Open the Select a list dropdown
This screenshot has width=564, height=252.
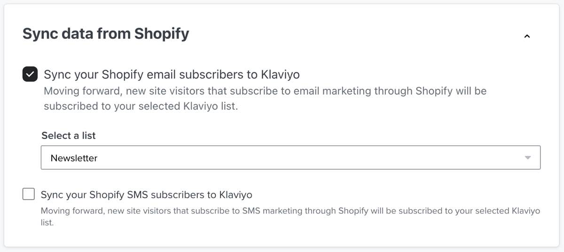[290, 158]
